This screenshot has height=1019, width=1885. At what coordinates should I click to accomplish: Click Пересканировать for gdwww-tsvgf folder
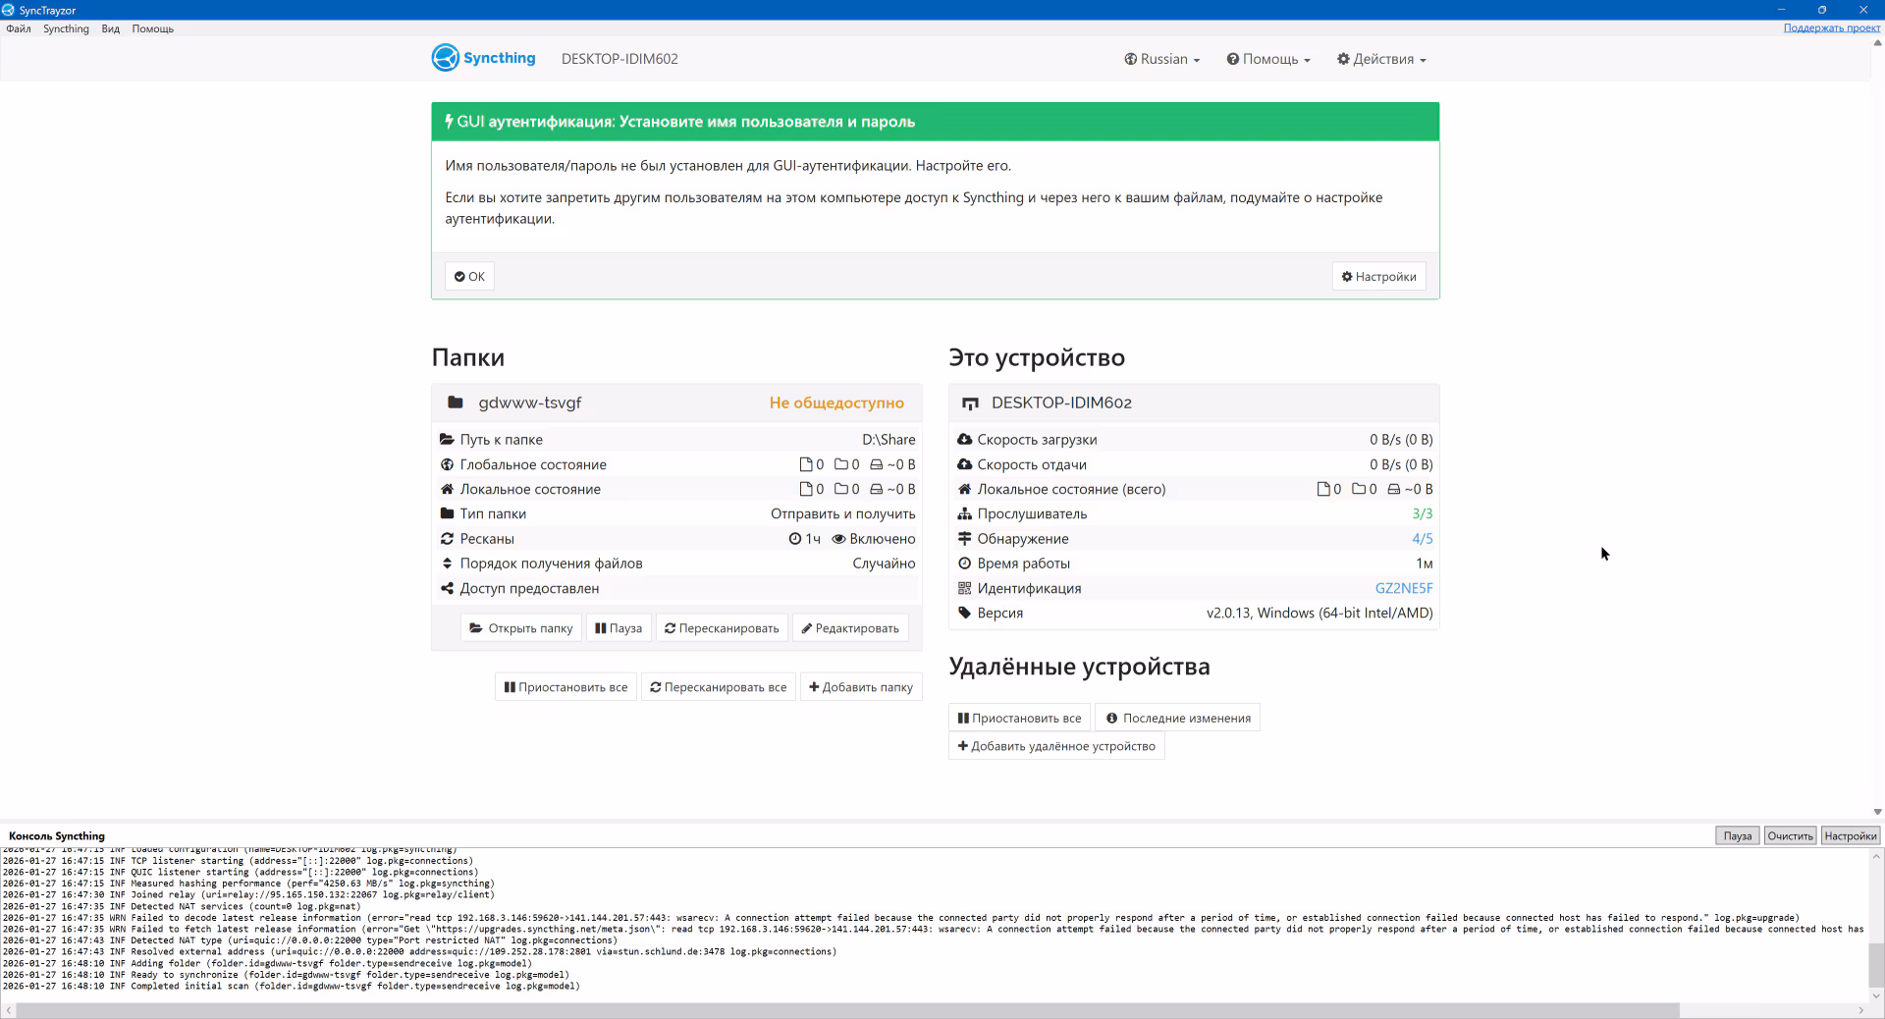coord(722,628)
